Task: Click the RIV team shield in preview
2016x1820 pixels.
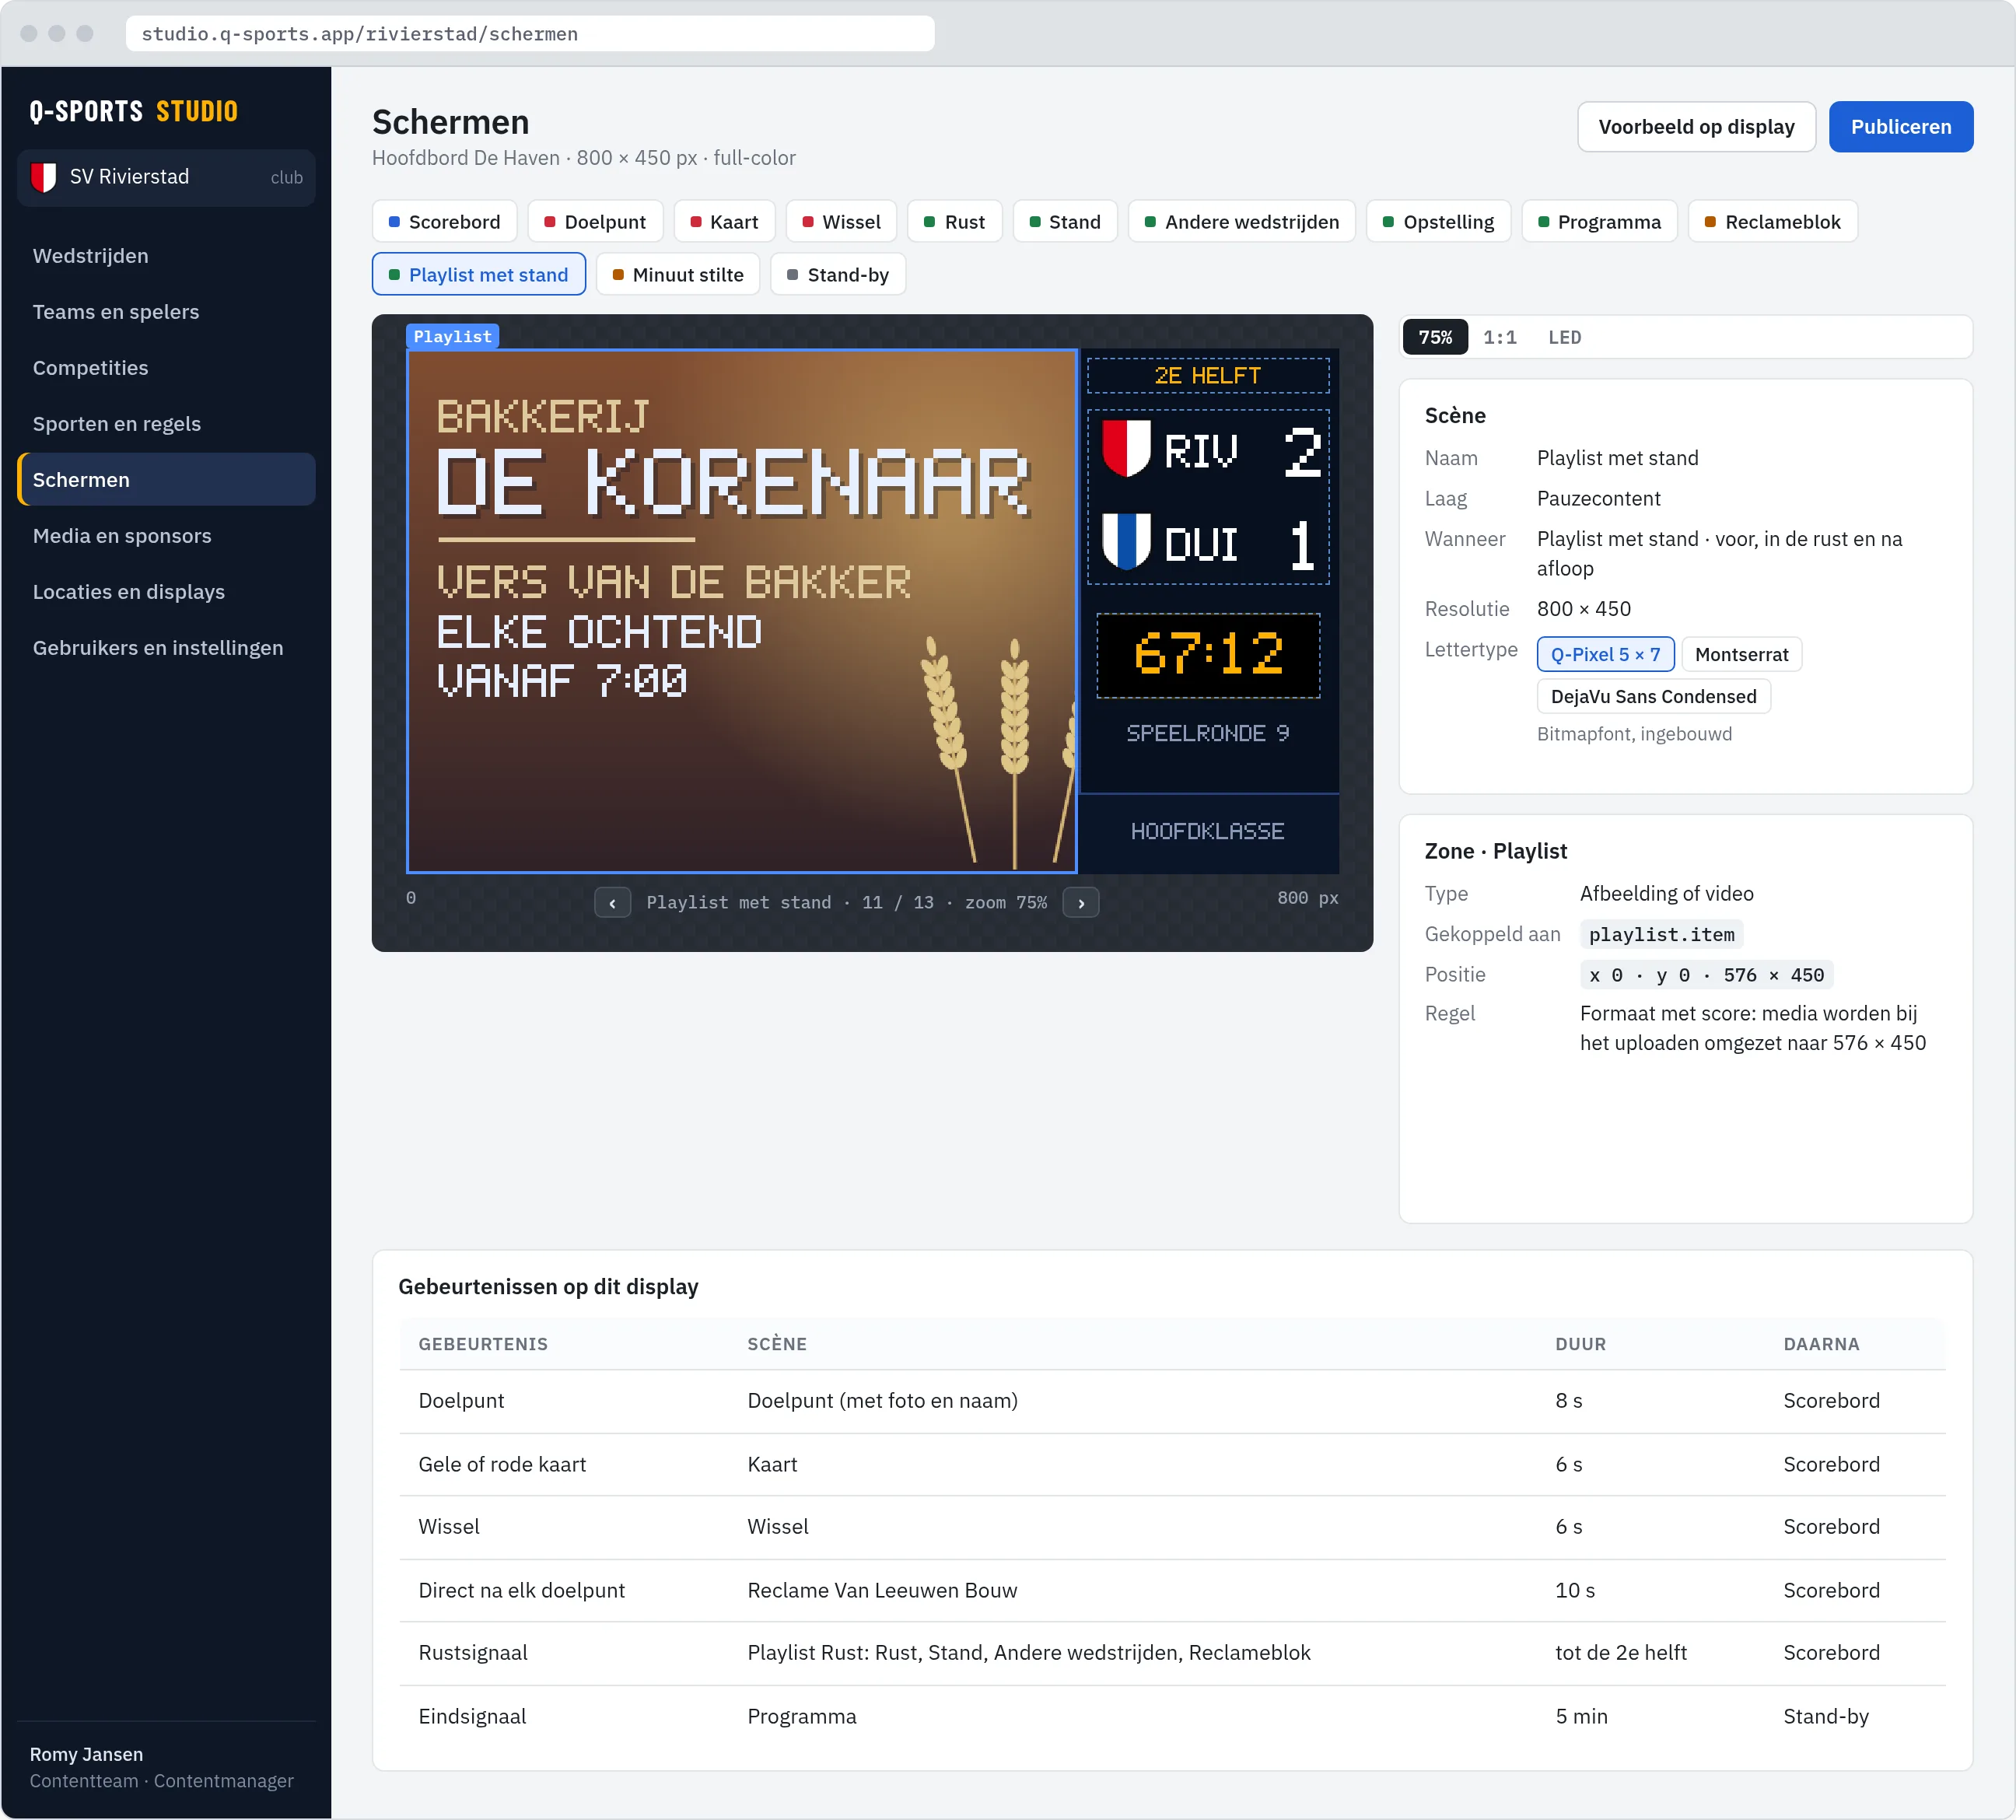Action: pyautogui.click(x=1126, y=448)
